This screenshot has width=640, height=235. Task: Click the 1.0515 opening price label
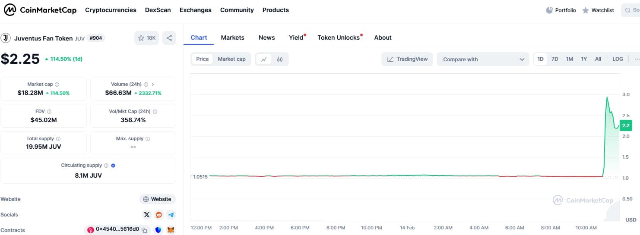(200, 176)
